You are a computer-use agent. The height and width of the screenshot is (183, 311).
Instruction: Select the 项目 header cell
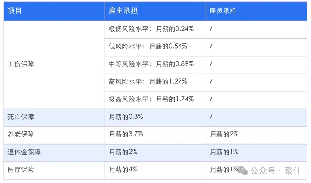click(54, 11)
